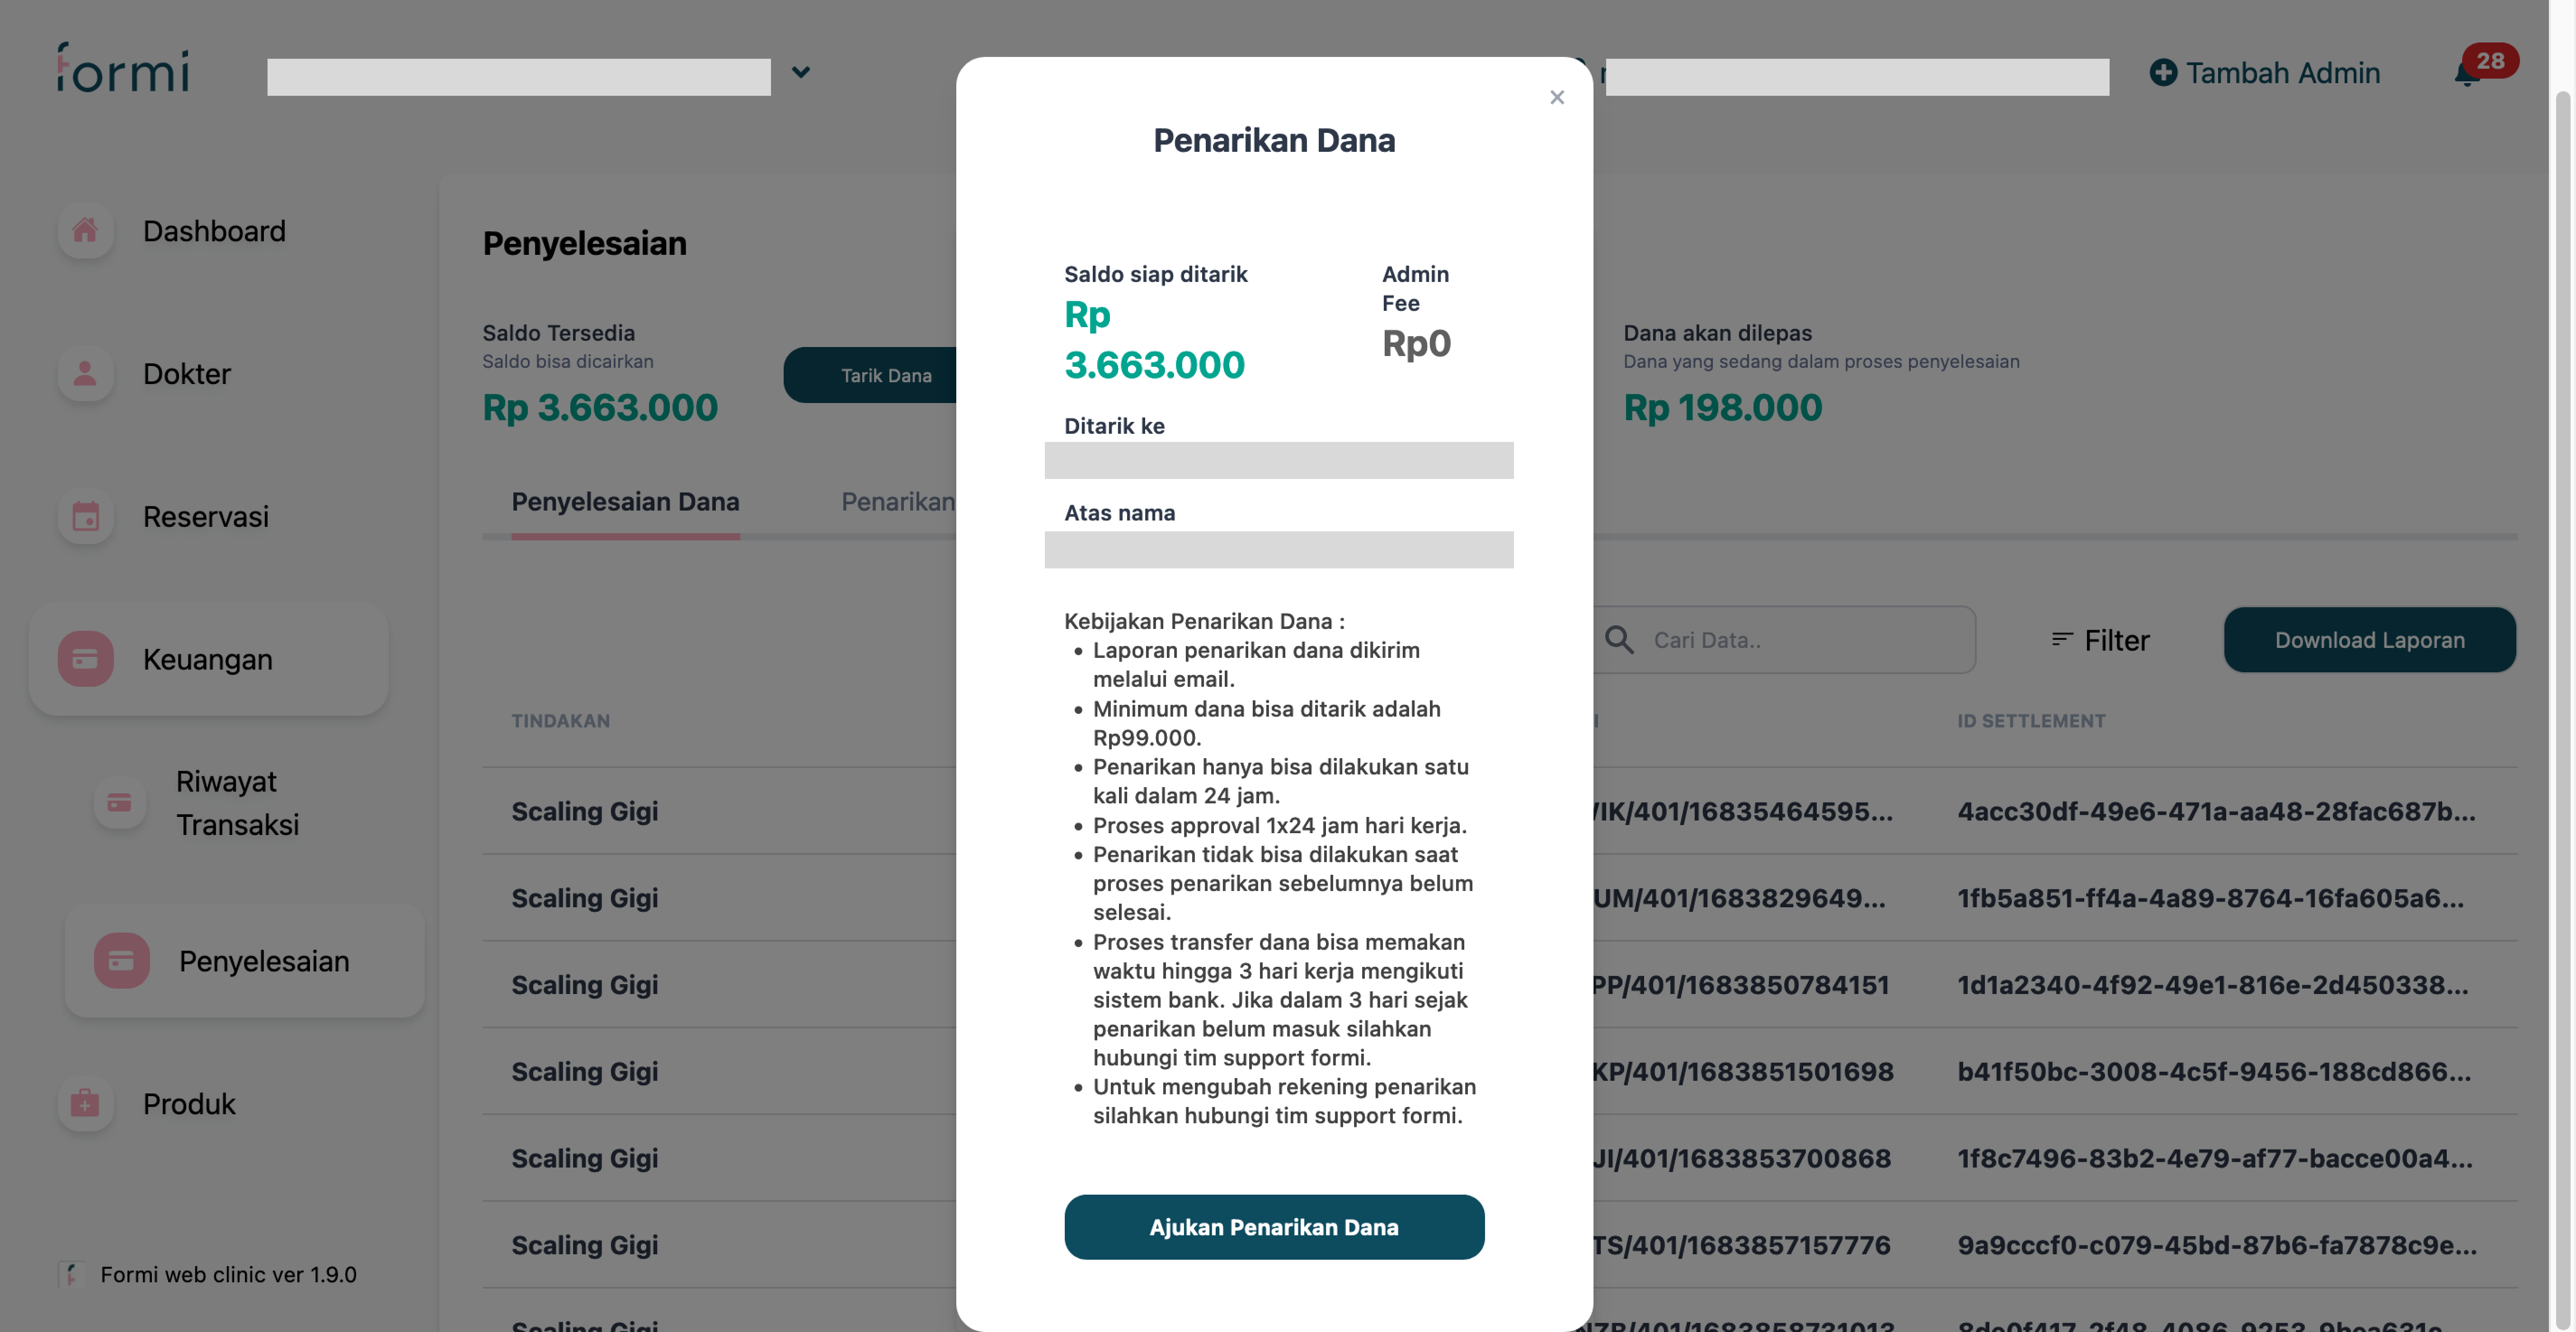
Task: Click the search magnifier icon
Action: [1619, 640]
